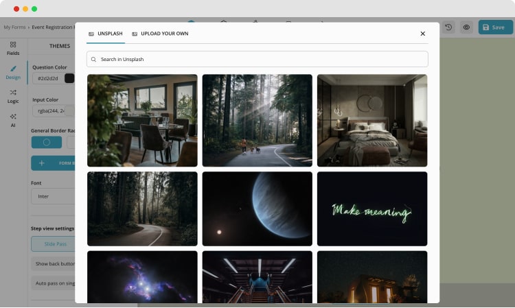Open the AI sidebar panel

click(x=13, y=120)
